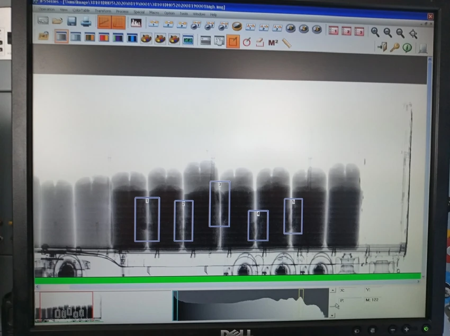Select marked region box number 3
Viewport: 450px width, 336px height.
[x=220, y=204]
